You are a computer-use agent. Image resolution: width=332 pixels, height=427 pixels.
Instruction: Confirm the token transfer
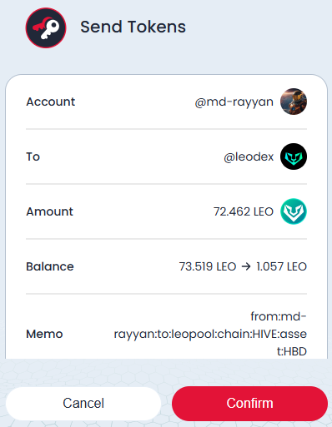[249, 404]
